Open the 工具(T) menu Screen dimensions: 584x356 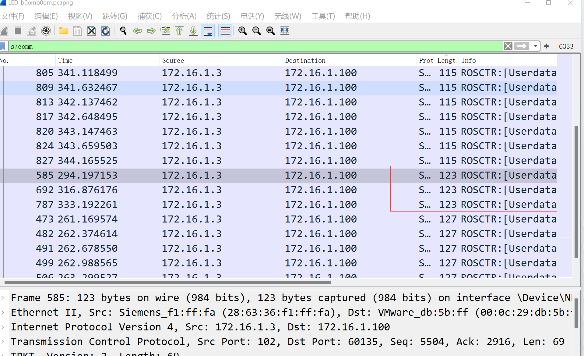pyautogui.click(x=323, y=16)
